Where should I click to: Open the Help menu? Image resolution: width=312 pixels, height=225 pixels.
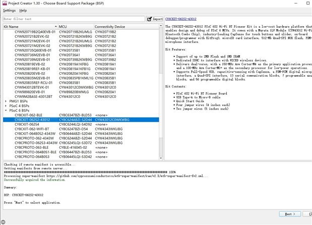[23, 11]
